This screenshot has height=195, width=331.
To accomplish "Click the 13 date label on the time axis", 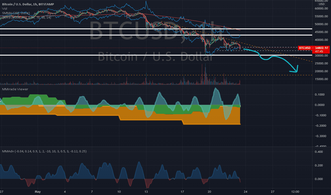I will click(x=146, y=191).
